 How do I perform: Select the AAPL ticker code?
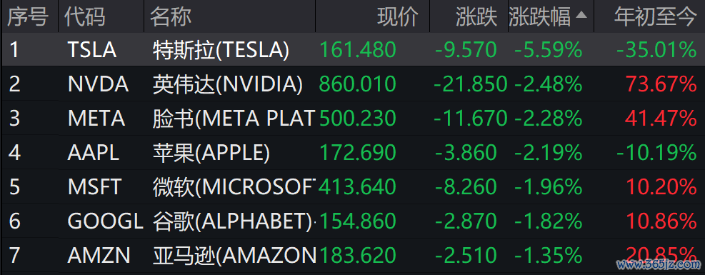click(x=94, y=153)
